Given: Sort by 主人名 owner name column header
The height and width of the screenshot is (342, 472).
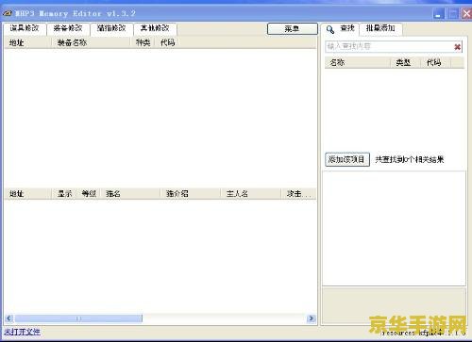Looking at the screenshot, I should click(x=250, y=194).
